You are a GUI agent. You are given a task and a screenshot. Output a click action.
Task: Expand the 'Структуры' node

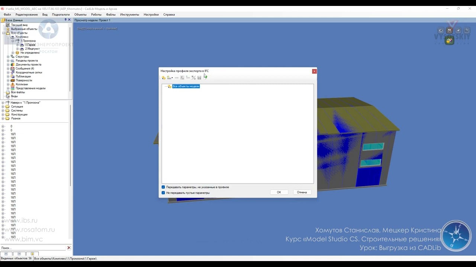[x=8, y=57]
